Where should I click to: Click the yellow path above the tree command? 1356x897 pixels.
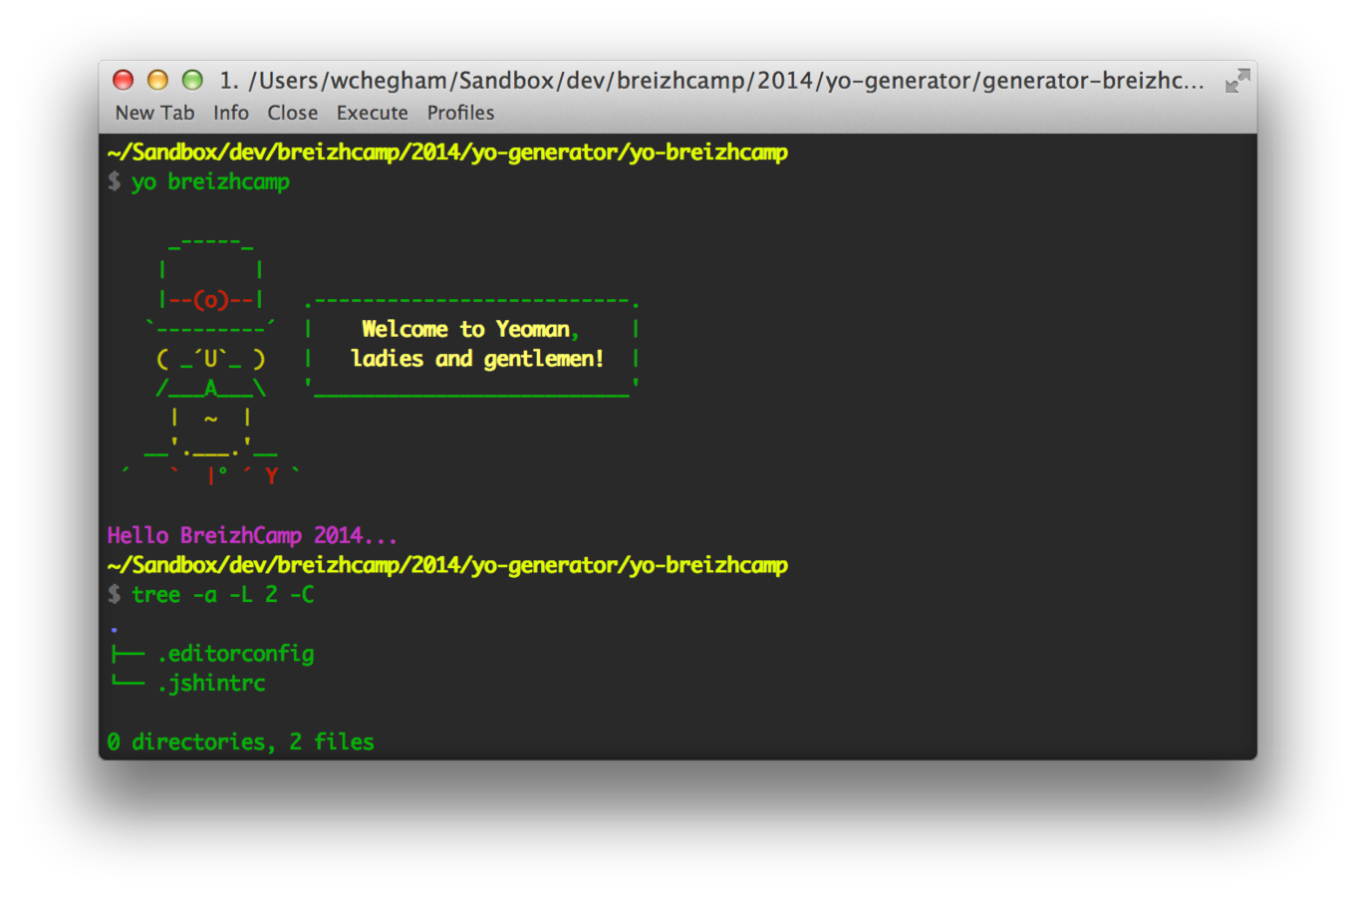coord(447,565)
